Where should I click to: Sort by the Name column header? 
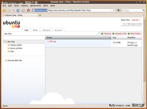78,38
